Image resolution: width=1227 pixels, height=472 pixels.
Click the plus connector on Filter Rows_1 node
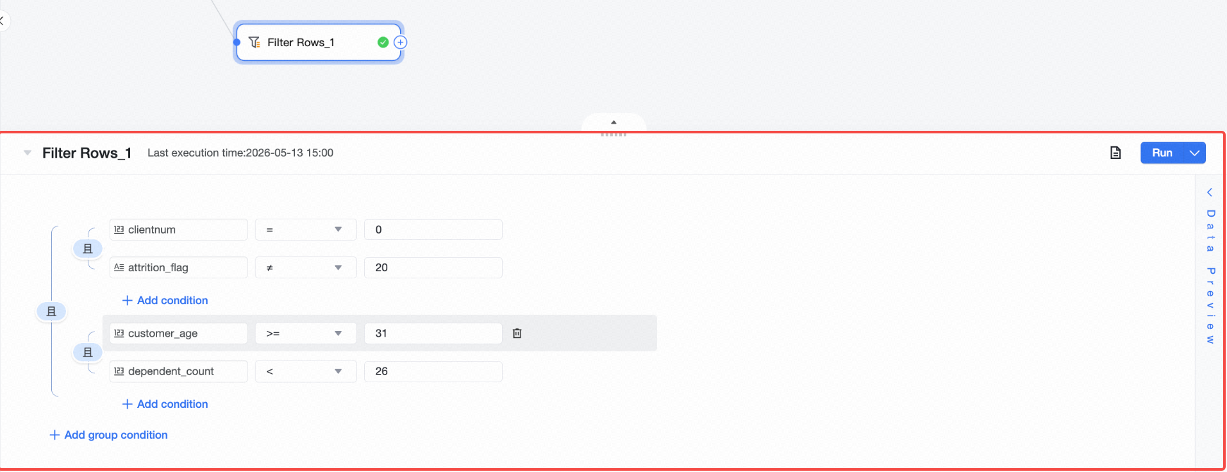click(x=401, y=42)
